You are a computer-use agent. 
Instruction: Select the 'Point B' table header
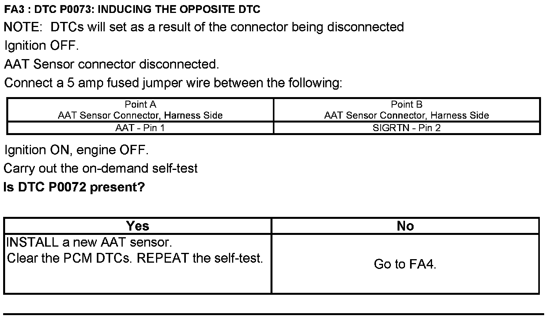[x=407, y=105]
